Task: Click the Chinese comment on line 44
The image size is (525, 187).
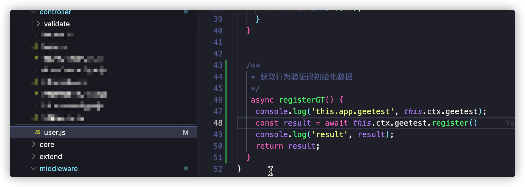Action: coord(306,77)
